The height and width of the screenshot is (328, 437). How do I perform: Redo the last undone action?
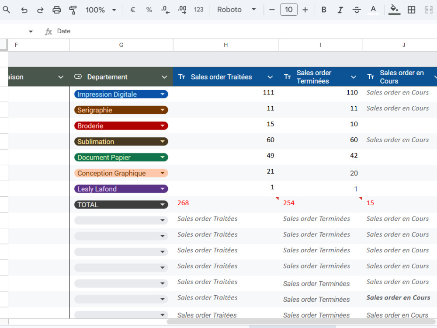(40, 10)
